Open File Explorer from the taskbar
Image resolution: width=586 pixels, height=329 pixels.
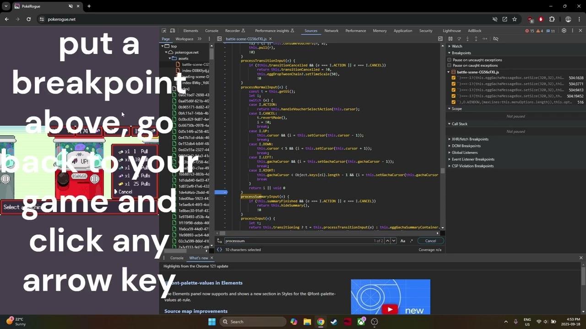click(x=307, y=322)
